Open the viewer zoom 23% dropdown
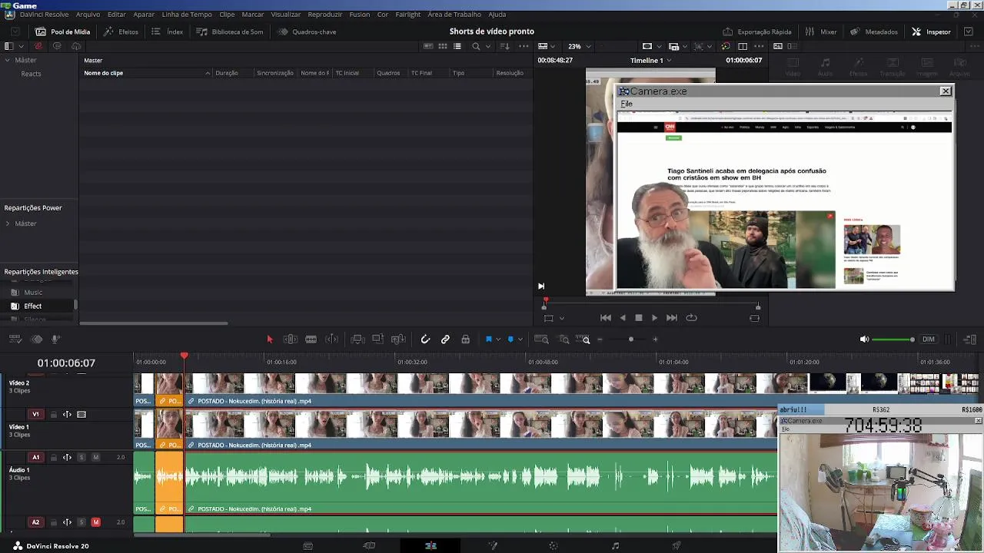984x553 pixels. pos(579,46)
